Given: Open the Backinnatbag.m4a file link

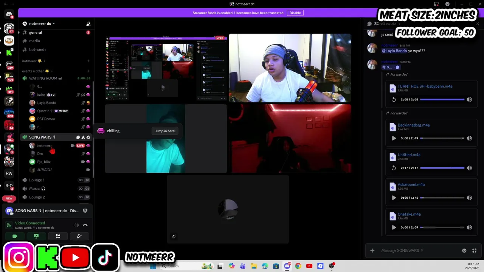Looking at the screenshot, I should pos(414,125).
